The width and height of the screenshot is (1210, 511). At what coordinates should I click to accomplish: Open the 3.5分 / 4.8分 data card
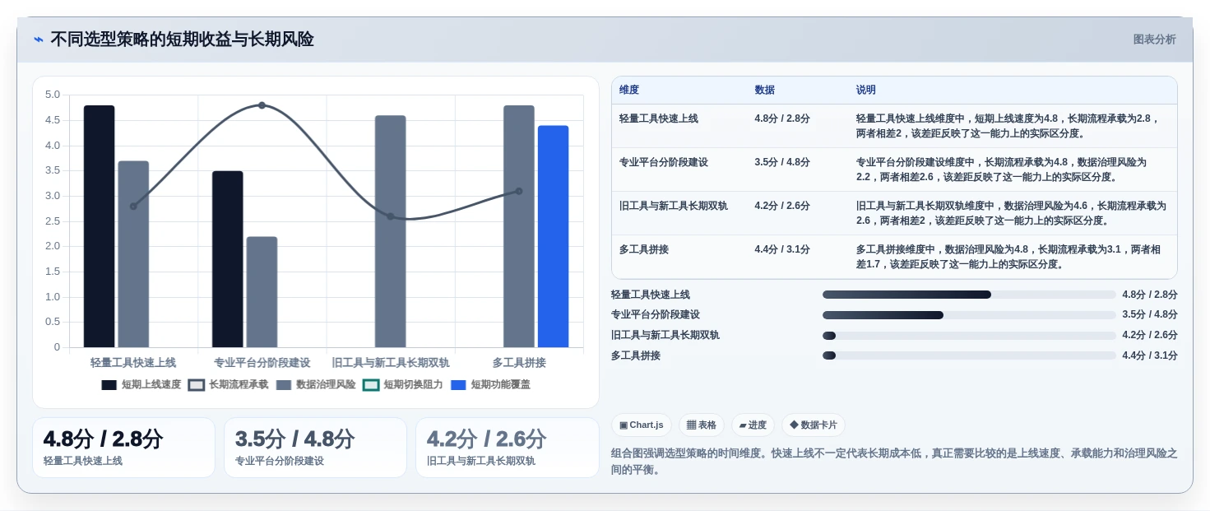[315, 448]
